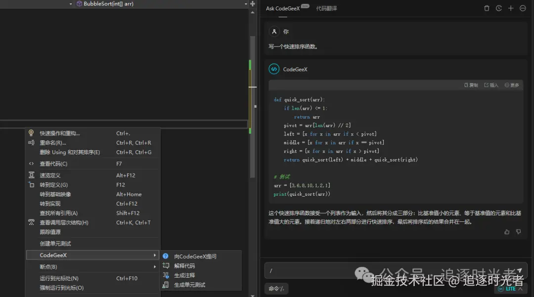Click thumbs down on CodeGeeX answer
The height and width of the screenshot is (297, 534).
(518, 232)
